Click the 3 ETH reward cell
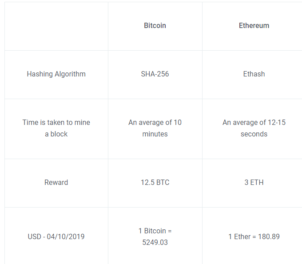Image resolution: width=302 pixels, height=264 pixels. 254,183
